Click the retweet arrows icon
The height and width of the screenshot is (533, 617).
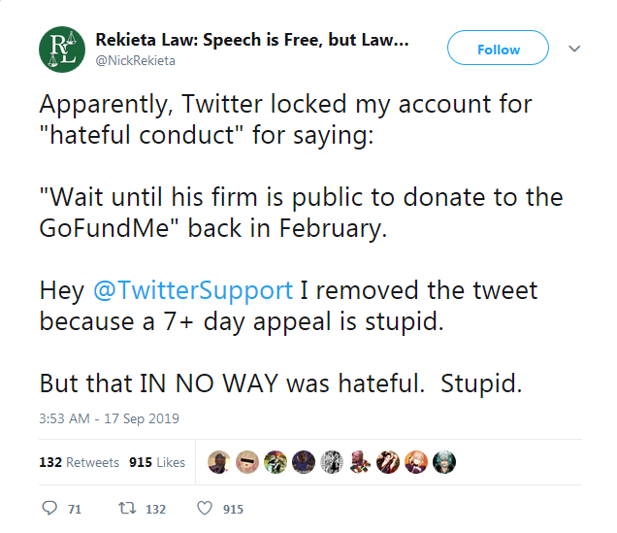pos(127,508)
